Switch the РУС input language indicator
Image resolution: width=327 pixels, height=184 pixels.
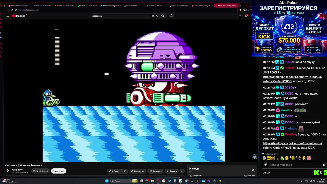(306, 181)
